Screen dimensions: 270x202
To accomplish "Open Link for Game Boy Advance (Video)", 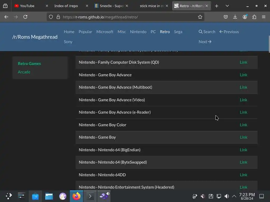I will click(x=243, y=100).
